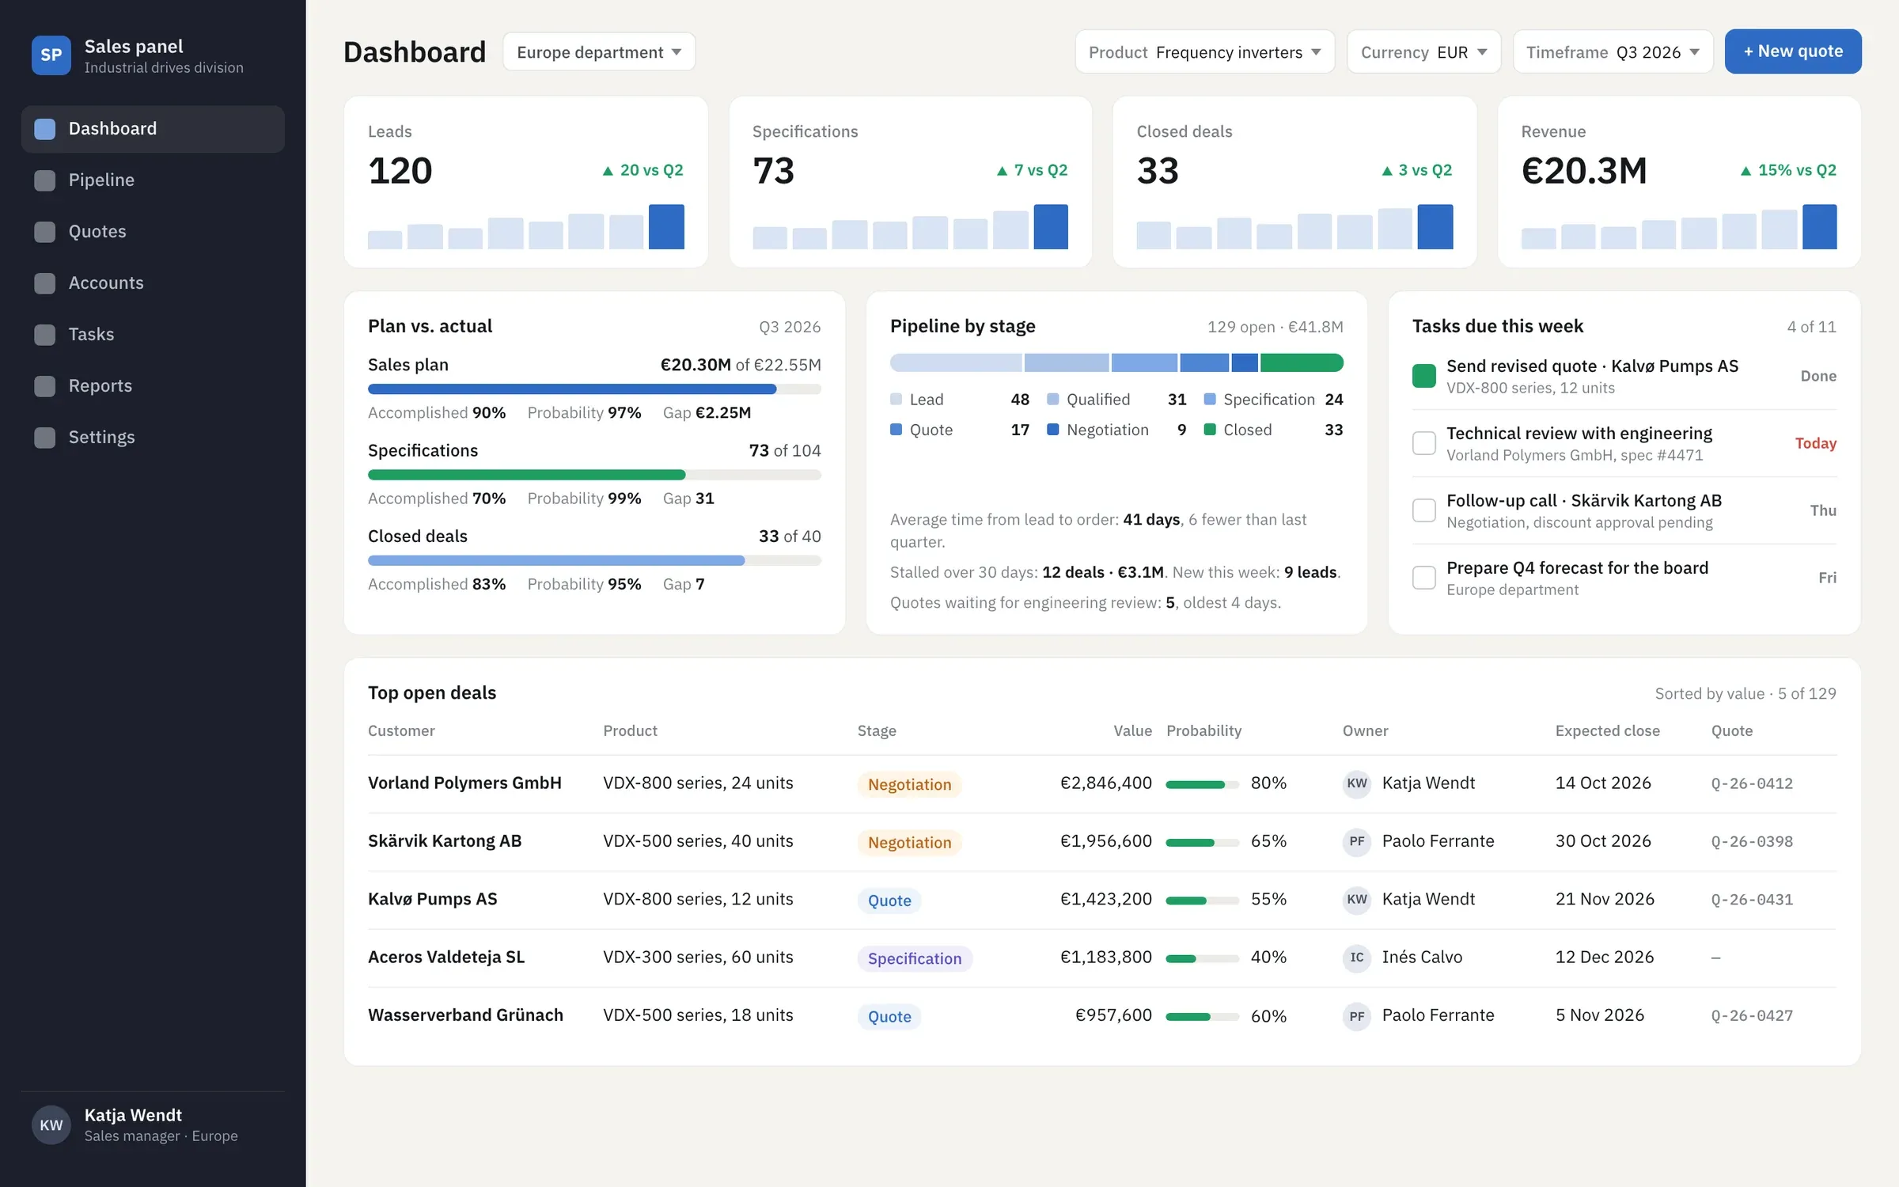The width and height of the screenshot is (1899, 1187).
Task: Click the Accounts sidebar icon
Action: coord(45,283)
